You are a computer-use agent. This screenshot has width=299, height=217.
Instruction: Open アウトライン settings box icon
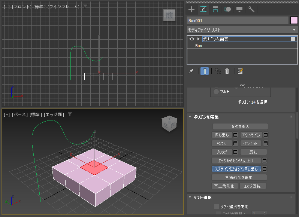[265, 135]
